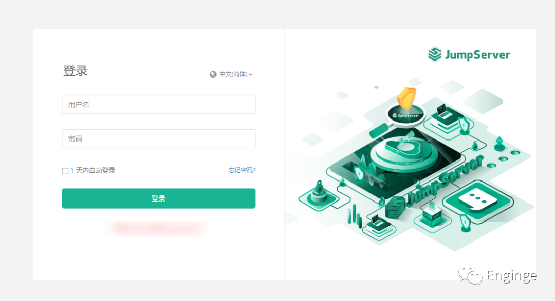Click the JumpServer logo icon
Image resolution: width=555 pixels, height=301 pixels.
coord(435,54)
